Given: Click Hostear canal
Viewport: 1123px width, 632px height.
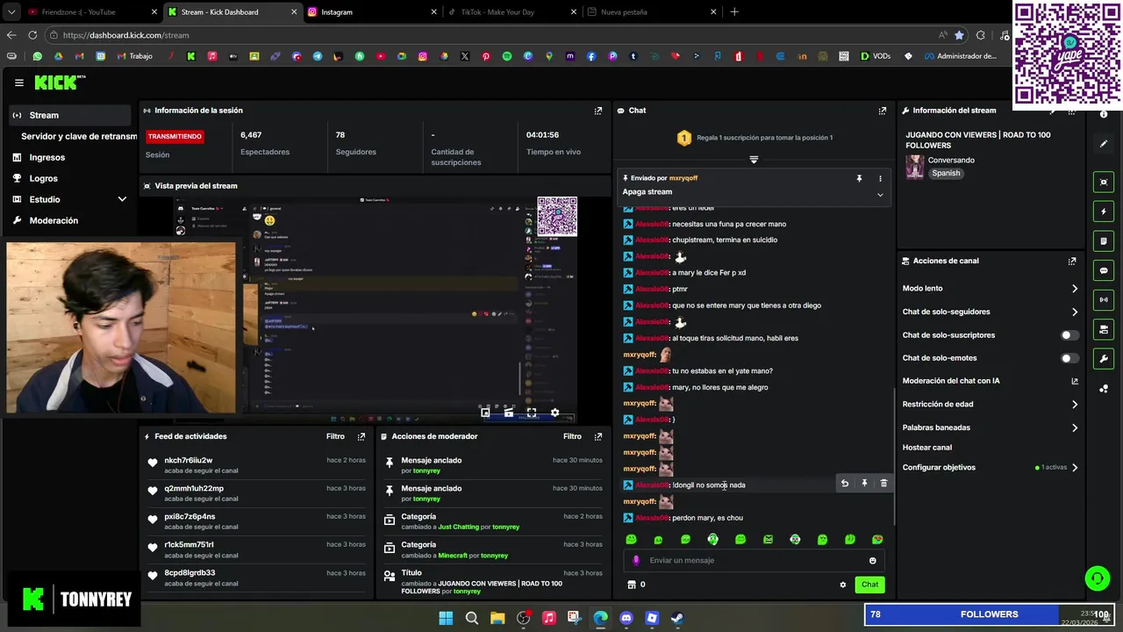Looking at the screenshot, I should [x=926, y=448].
